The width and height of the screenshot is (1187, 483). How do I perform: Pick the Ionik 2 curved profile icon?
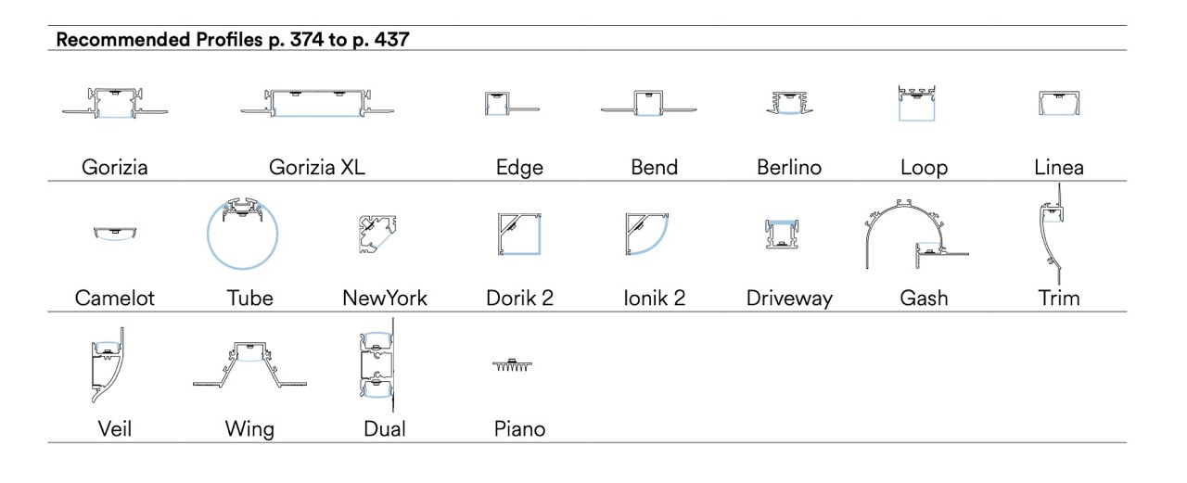point(646,235)
